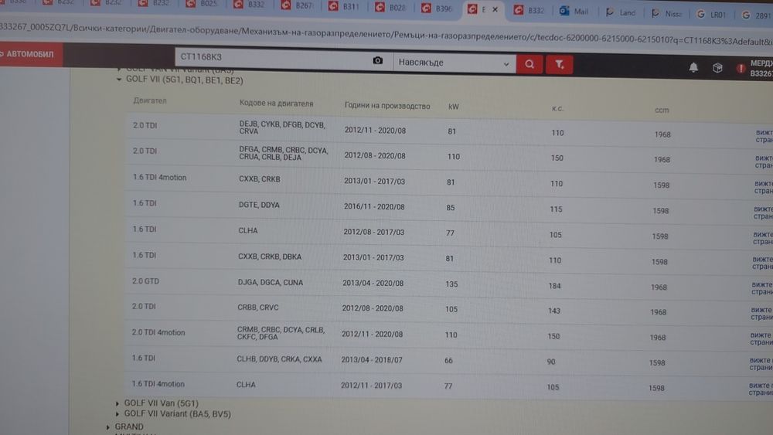Open the вижте страница link in the DGTE, DDYA row
773x435 pixels.
pyautogui.click(x=763, y=212)
